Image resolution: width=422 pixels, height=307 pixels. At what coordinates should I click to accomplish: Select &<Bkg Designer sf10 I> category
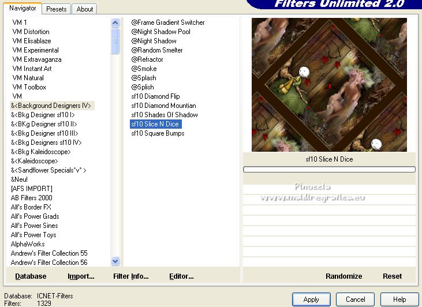pyautogui.click(x=43, y=115)
